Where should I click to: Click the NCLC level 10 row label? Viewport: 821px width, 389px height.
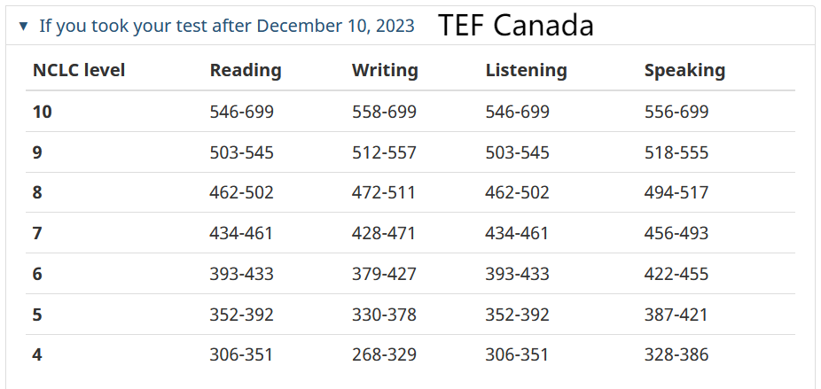coord(43,112)
